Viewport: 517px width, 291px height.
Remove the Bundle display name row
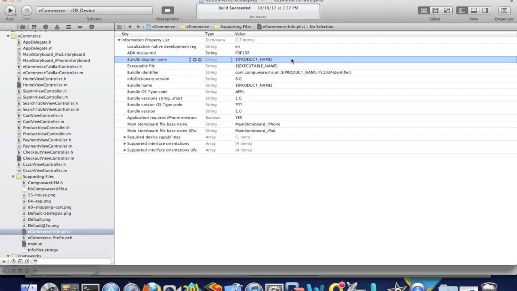click(200, 59)
